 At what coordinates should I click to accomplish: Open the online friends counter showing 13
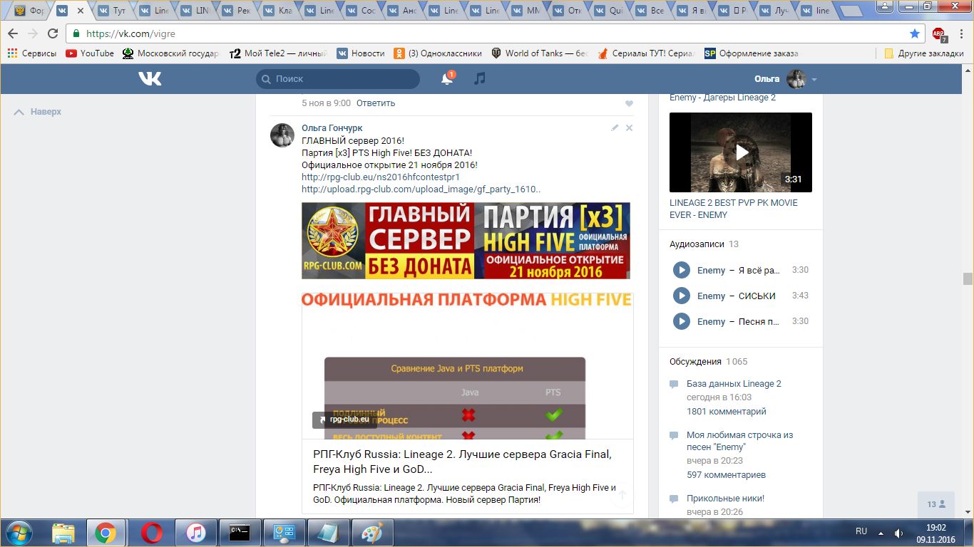936,504
